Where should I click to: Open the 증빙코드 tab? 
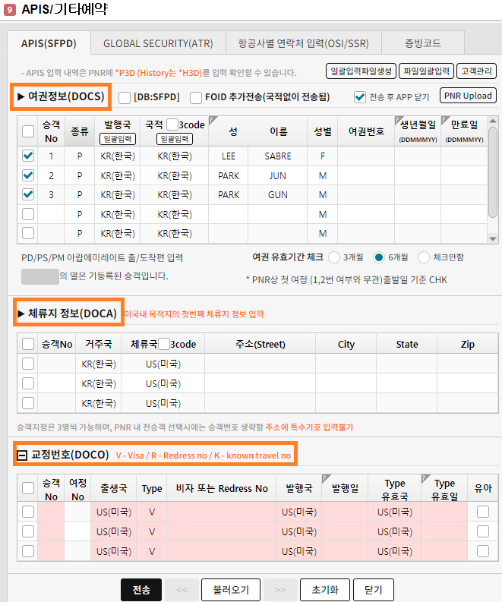424,43
